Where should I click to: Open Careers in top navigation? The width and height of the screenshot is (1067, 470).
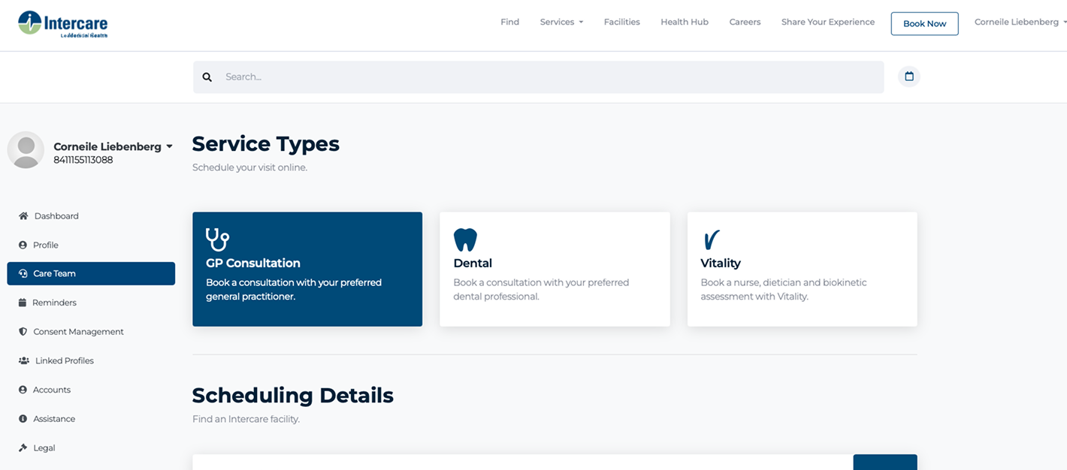point(745,23)
